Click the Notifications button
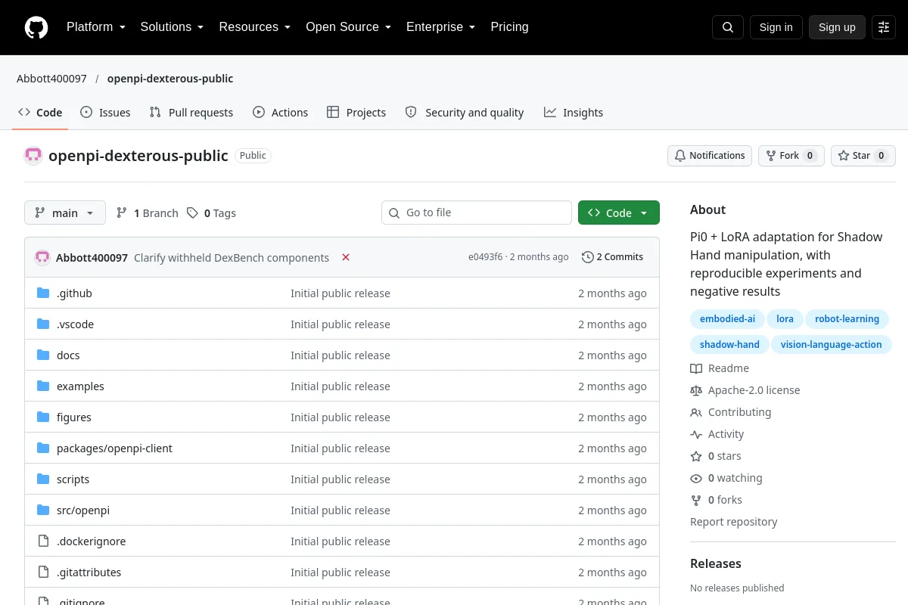 coord(710,156)
